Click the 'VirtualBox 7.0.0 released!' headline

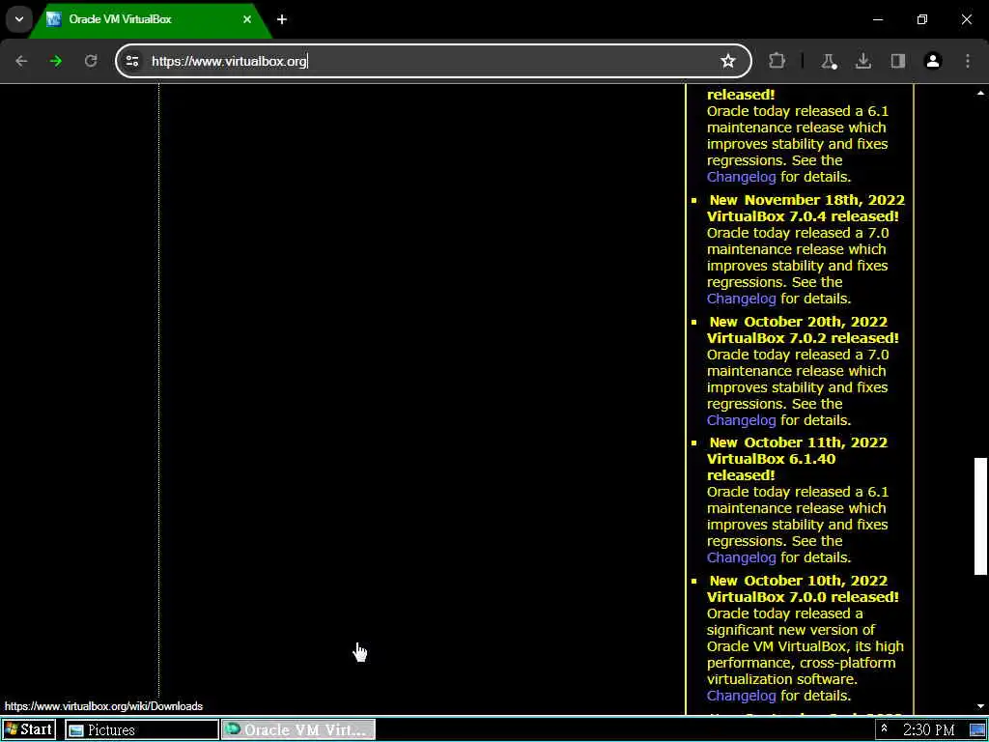803,597
